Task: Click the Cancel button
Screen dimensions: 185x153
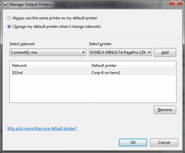Action: (164, 143)
